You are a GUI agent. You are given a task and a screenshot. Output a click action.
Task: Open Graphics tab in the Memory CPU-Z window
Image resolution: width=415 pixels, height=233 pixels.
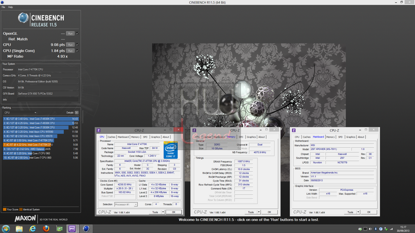point(251,137)
